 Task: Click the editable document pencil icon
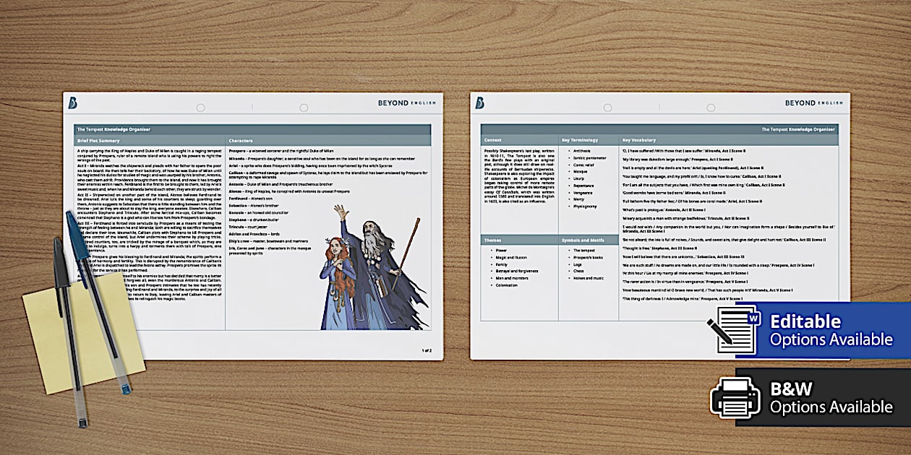[x=735, y=329]
